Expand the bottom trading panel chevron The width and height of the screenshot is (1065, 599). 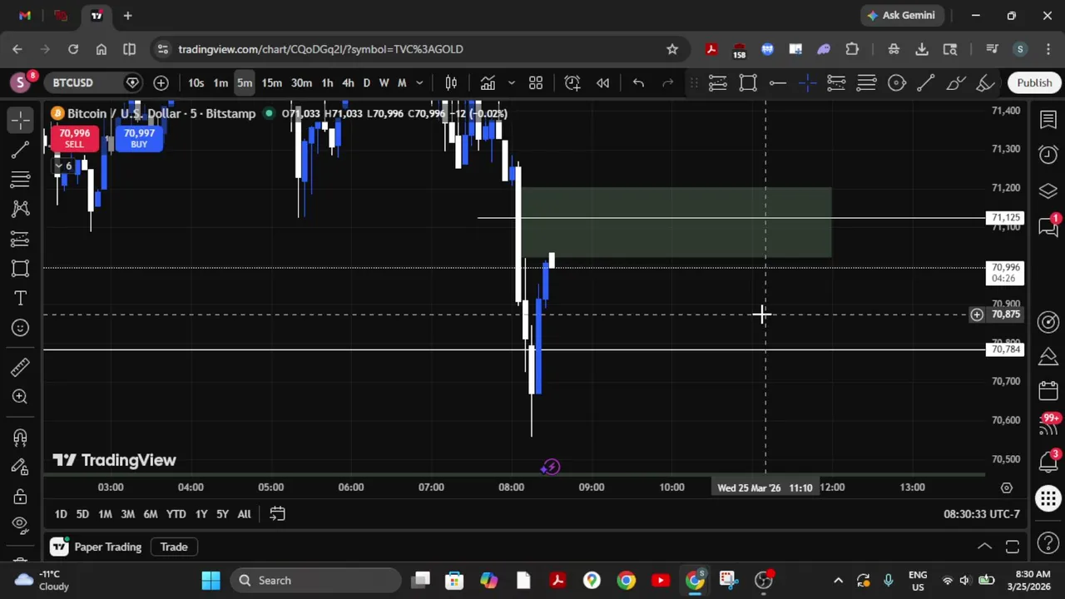[984, 547]
